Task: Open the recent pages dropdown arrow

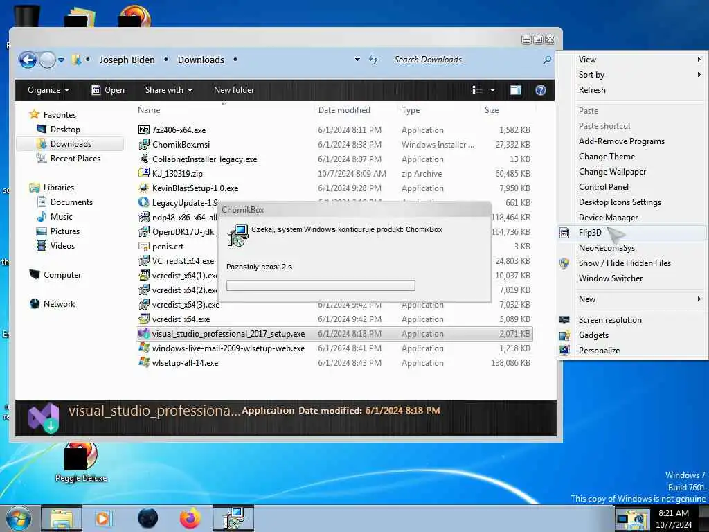Action: click(x=61, y=60)
